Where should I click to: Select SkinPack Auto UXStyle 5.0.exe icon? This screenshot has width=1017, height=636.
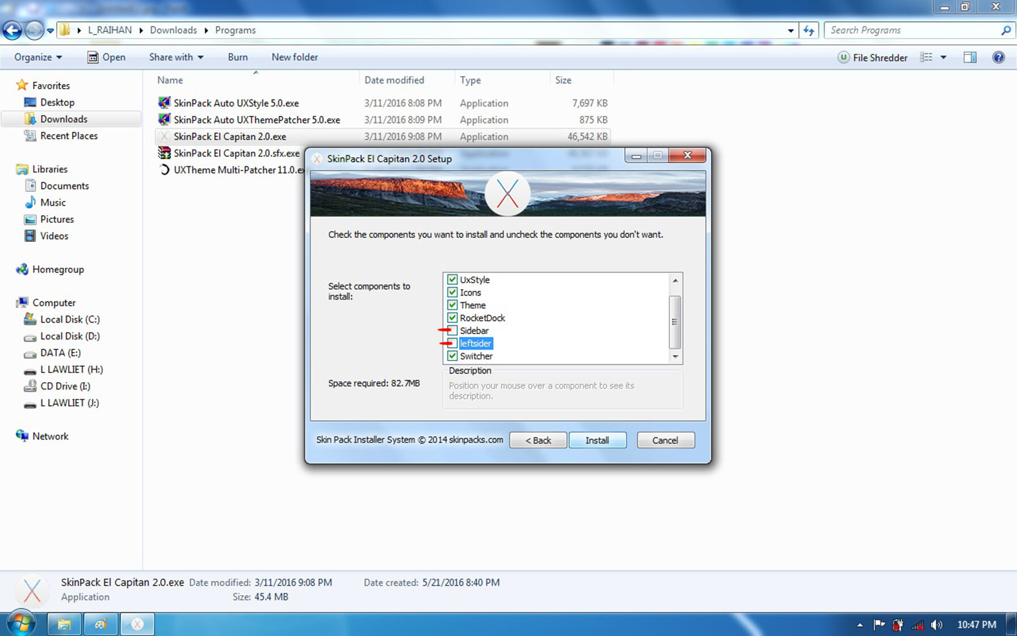164,103
